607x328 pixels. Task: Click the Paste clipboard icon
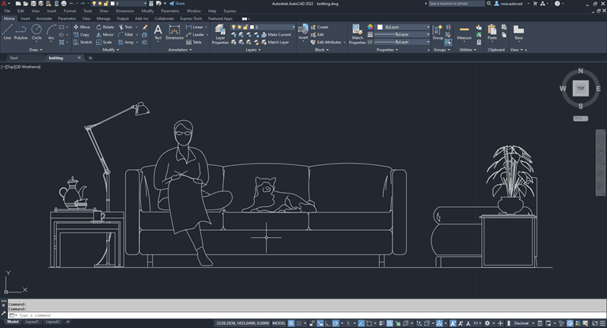pos(492,32)
